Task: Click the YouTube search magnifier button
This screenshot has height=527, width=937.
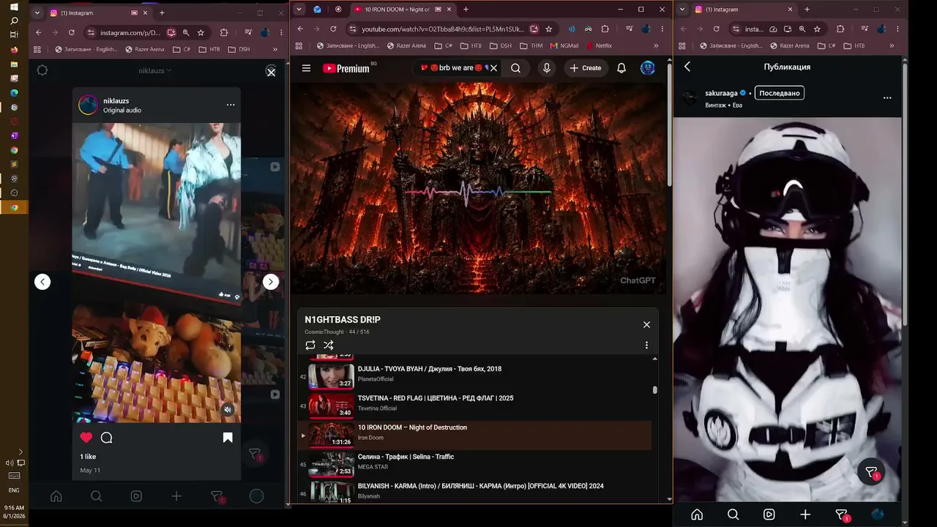Action: (516, 68)
